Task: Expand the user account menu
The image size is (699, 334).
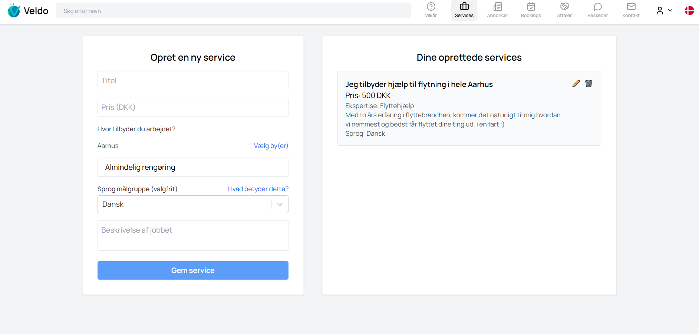Action: [x=664, y=11]
